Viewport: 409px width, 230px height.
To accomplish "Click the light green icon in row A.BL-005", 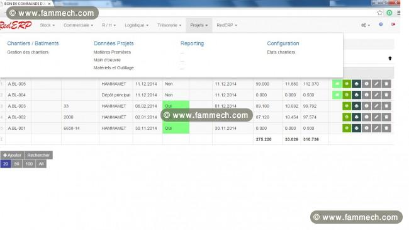I will 337,84.
